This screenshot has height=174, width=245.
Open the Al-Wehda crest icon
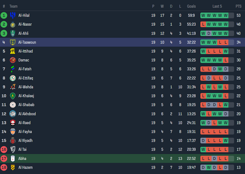13,87
